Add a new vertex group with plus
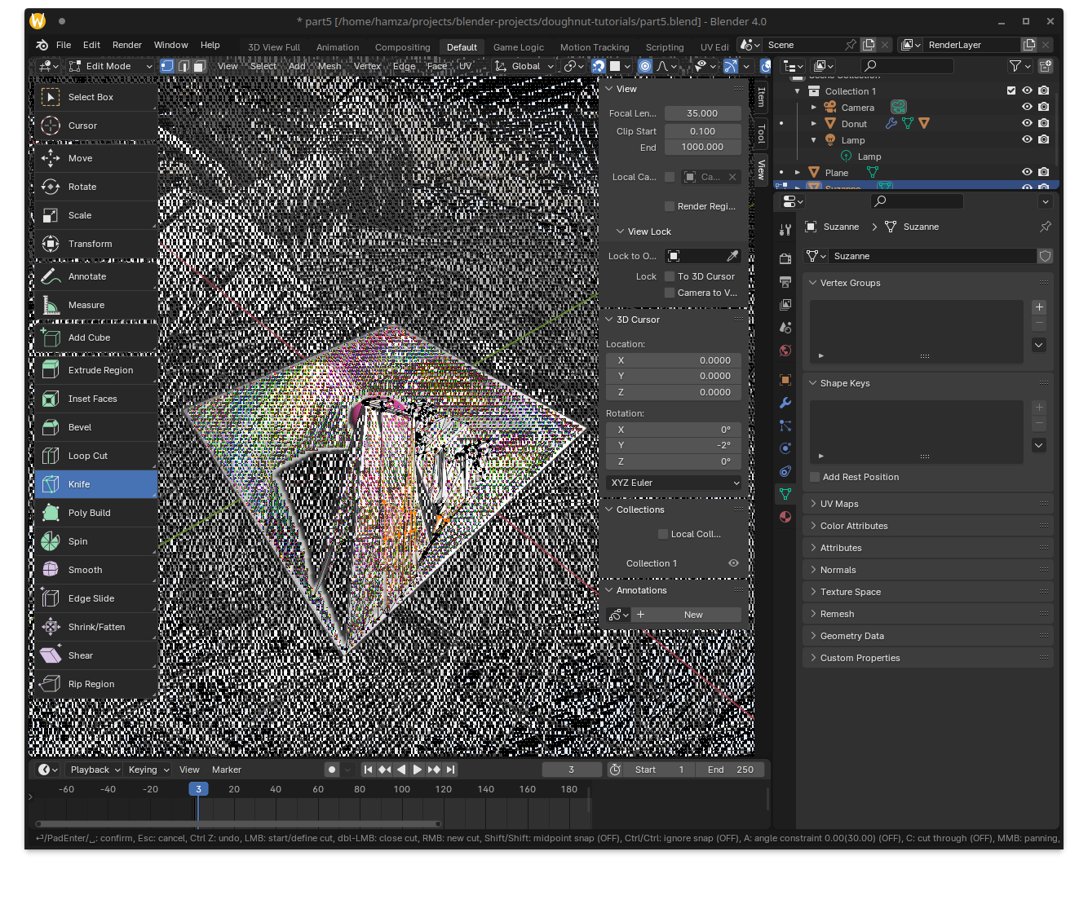This screenshot has width=1088, height=900. coord(1039,307)
